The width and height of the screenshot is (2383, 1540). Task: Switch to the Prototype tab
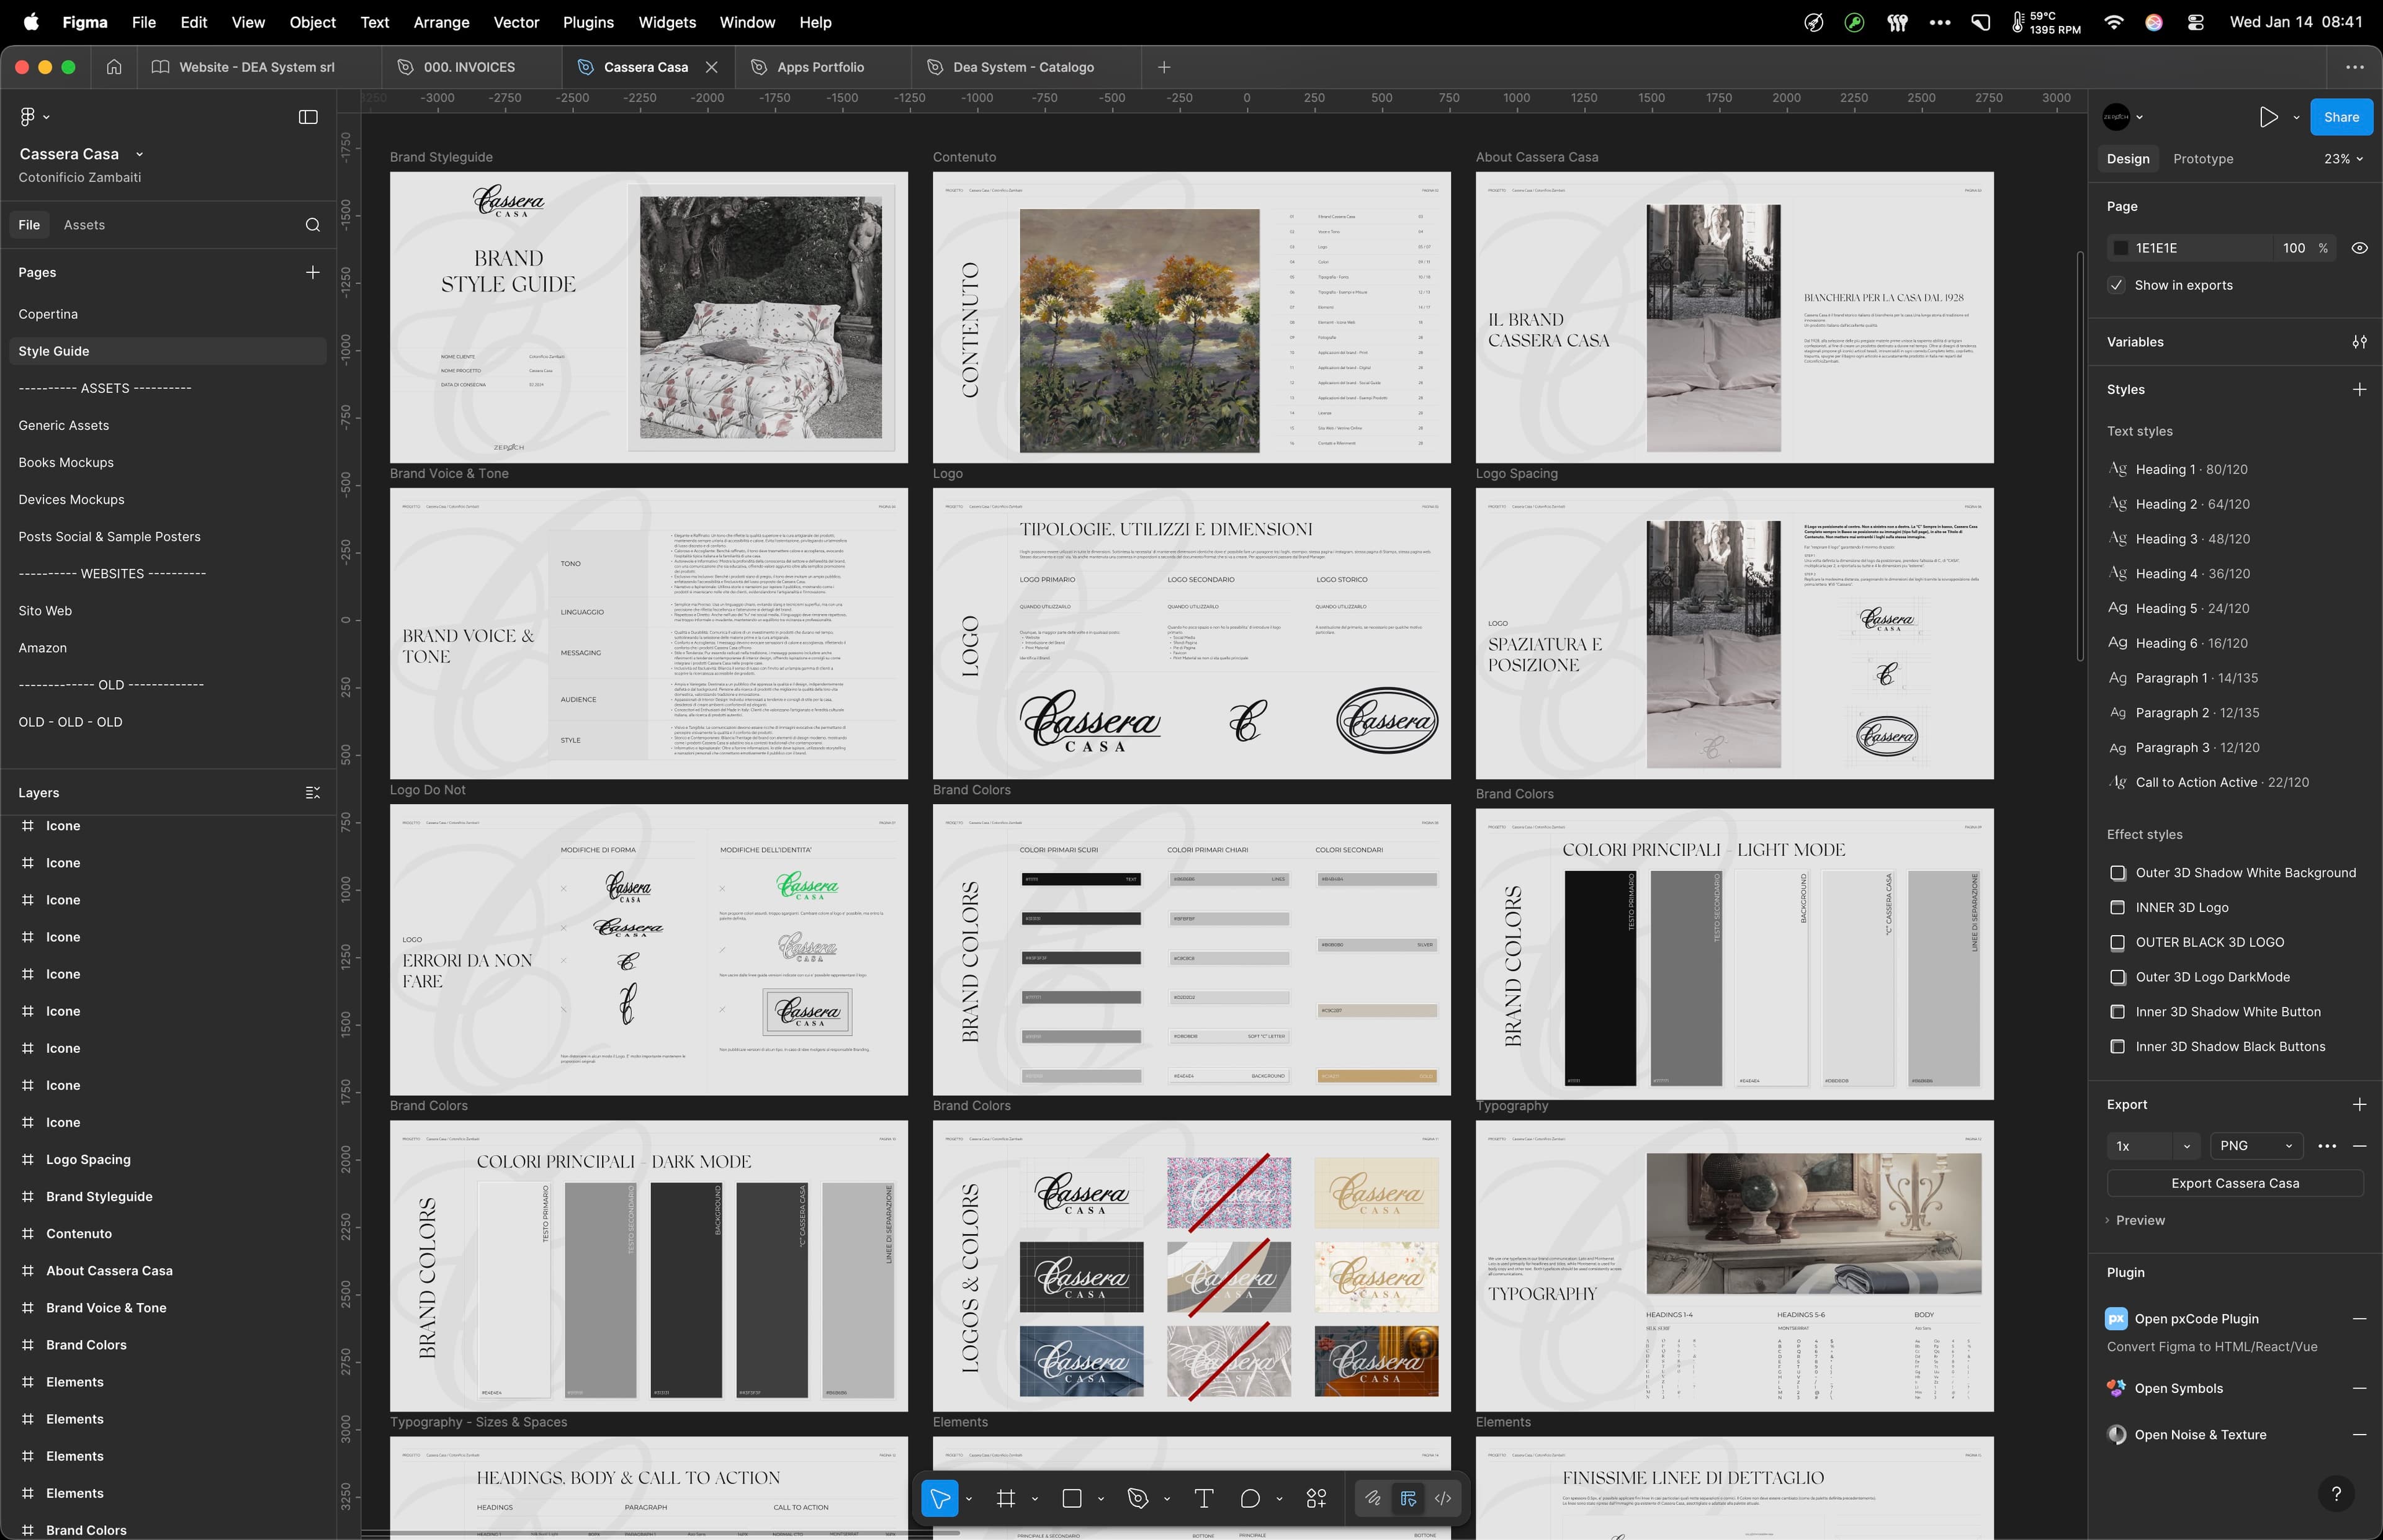2203,159
